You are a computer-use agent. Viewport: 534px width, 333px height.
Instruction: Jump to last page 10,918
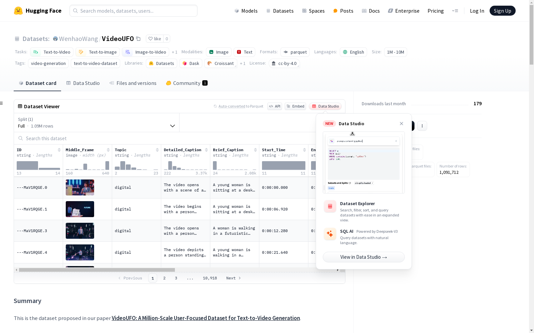click(x=210, y=278)
